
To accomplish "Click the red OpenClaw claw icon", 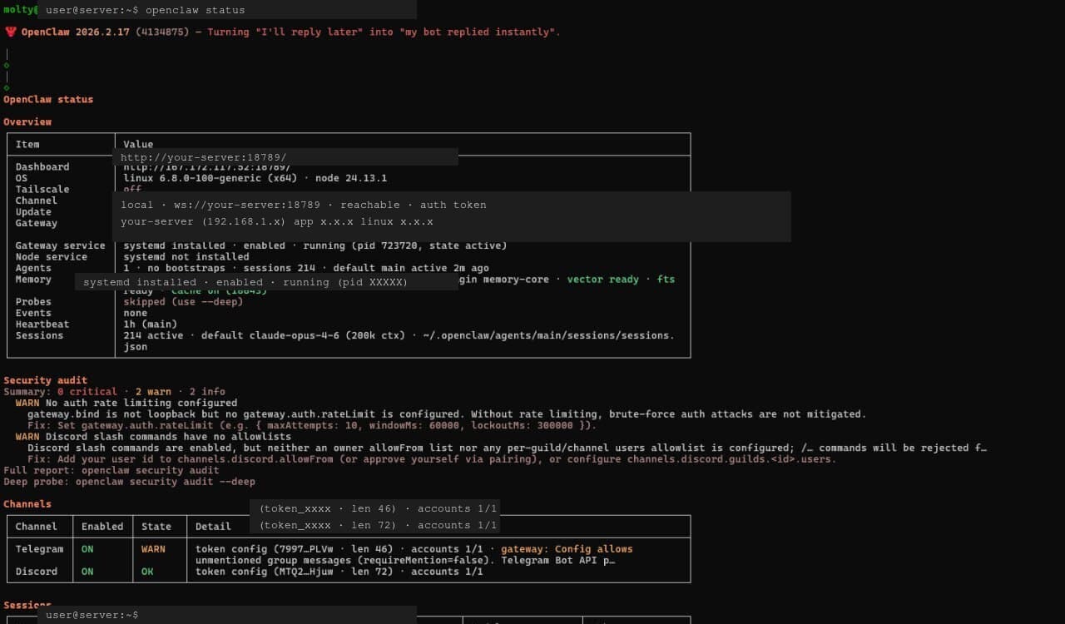I will (x=9, y=32).
